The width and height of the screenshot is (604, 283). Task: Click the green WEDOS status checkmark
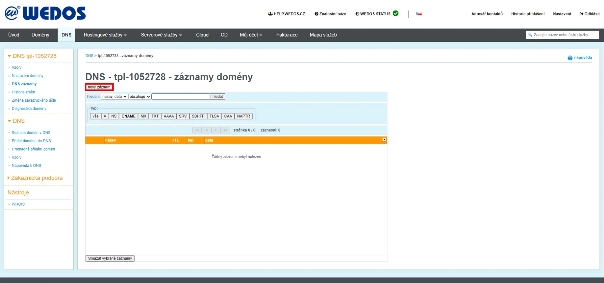[x=396, y=13]
